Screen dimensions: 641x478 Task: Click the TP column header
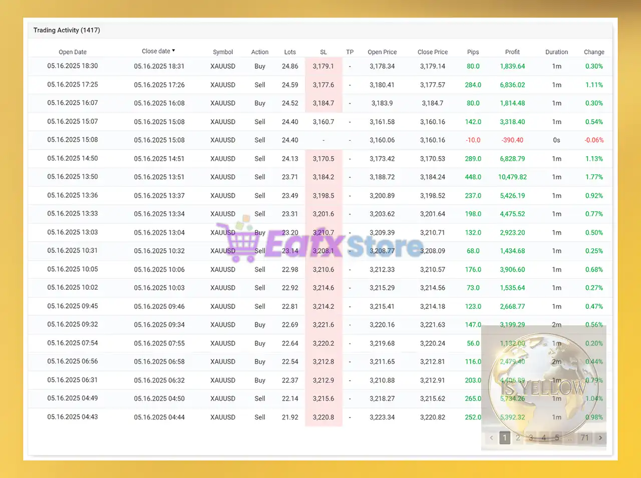click(x=350, y=52)
